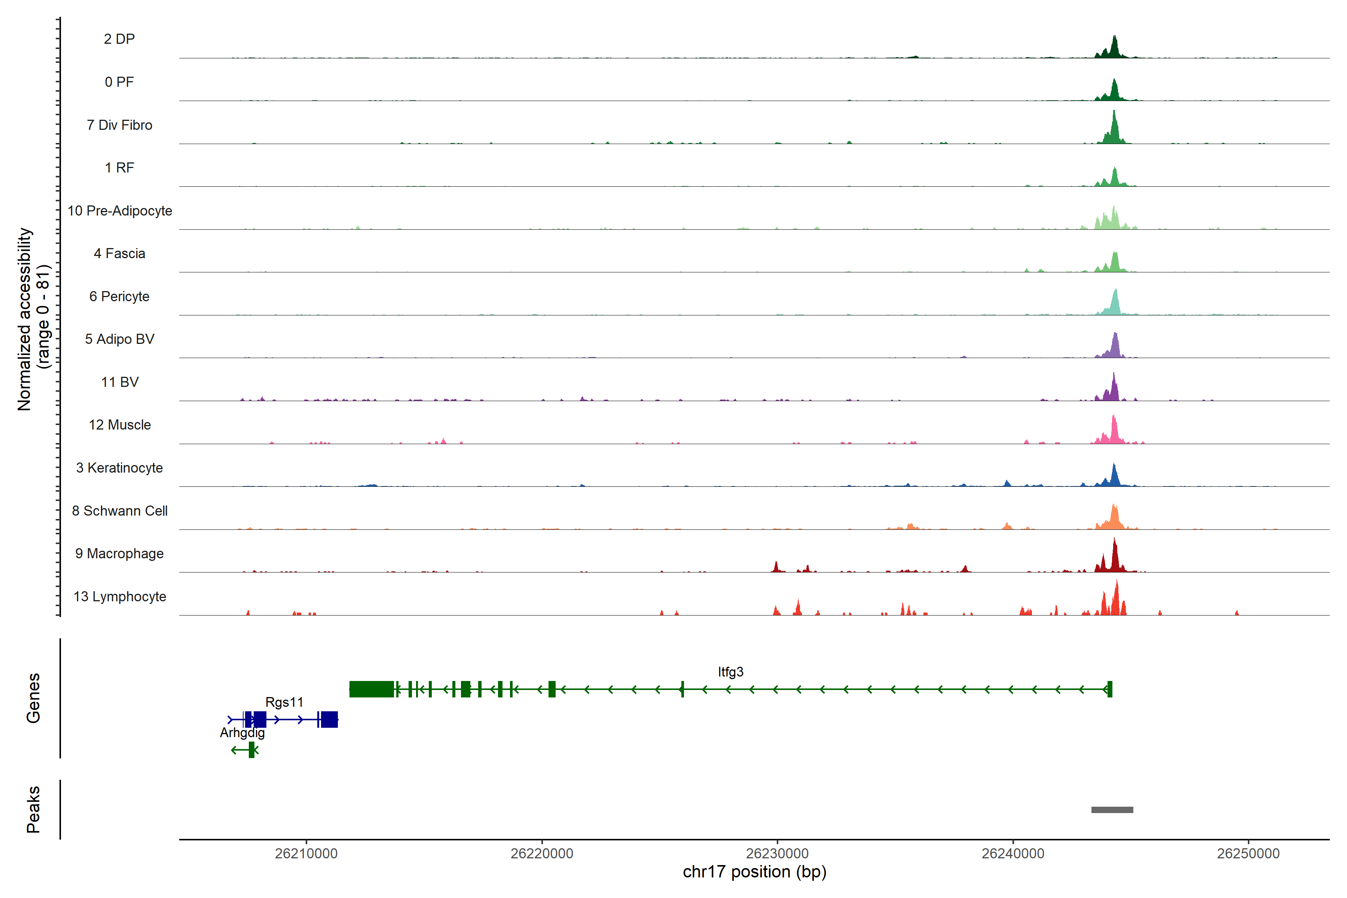Click the 9 Macrophage track label
The width and height of the screenshot is (1347, 898).
119,553
